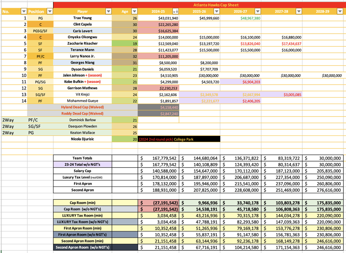Select the Caris Levert player cell
The width and height of the screenshot is (346, 253).
click(x=82, y=31)
